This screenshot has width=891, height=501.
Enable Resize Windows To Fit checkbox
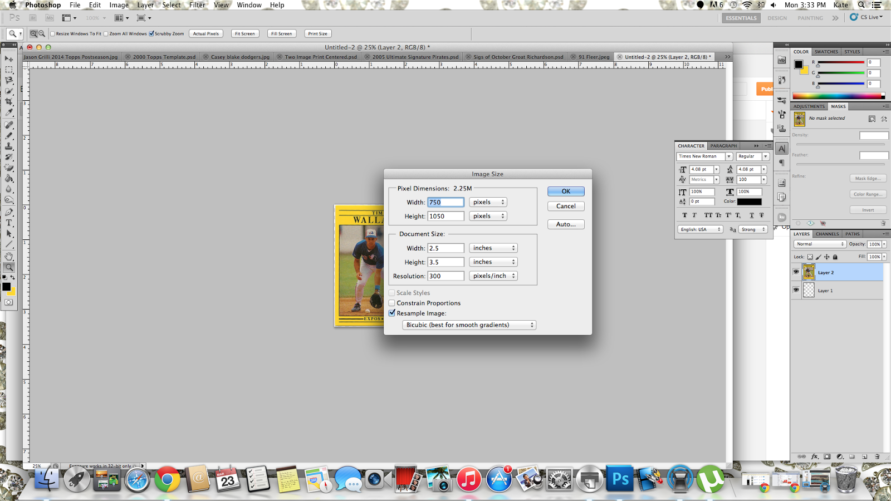pyautogui.click(x=53, y=34)
